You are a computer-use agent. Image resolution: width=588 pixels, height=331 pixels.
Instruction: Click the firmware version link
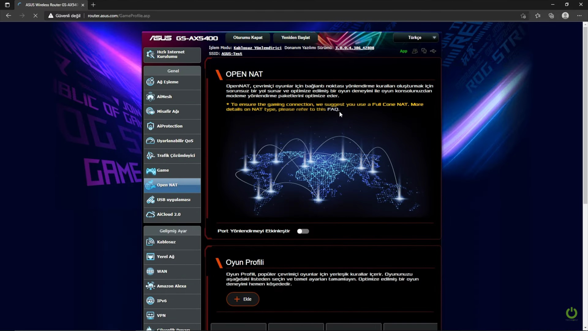click(354, 48)
